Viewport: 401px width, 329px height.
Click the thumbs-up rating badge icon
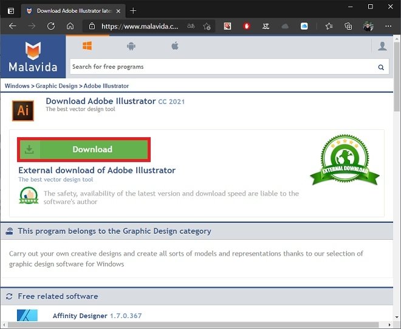tap(29, 195)
